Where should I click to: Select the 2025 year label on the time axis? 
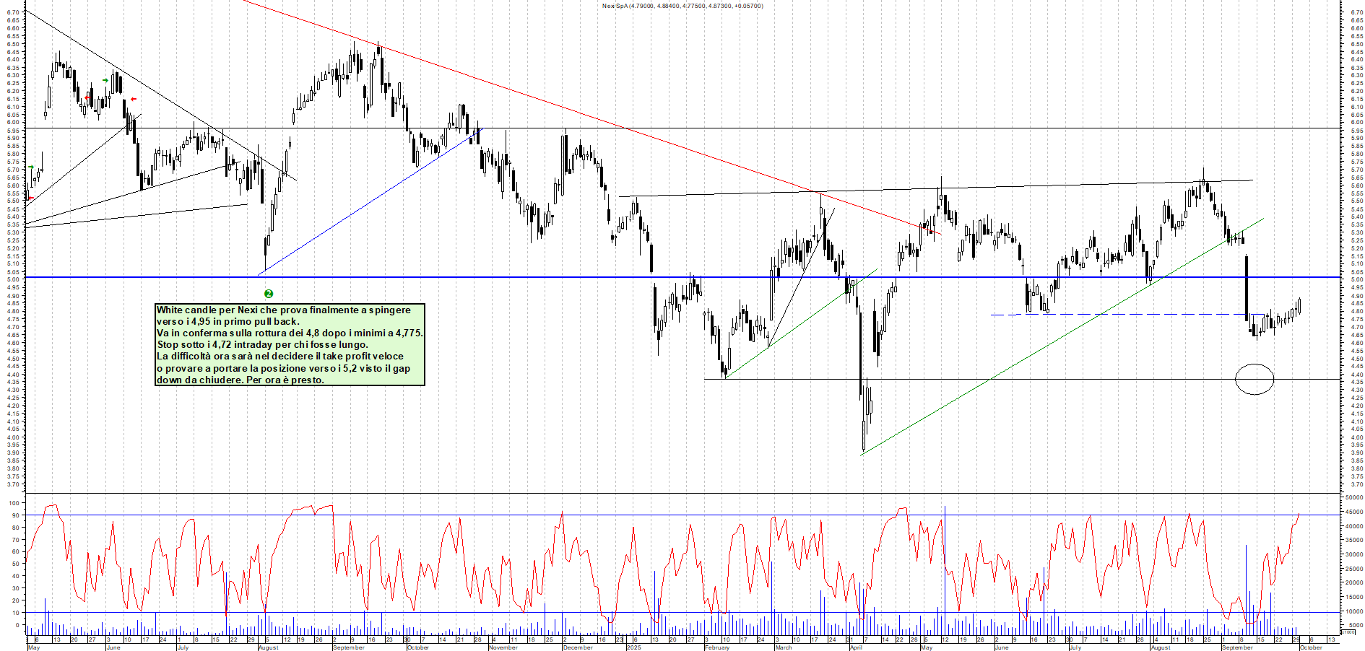(x=633, y=647)
